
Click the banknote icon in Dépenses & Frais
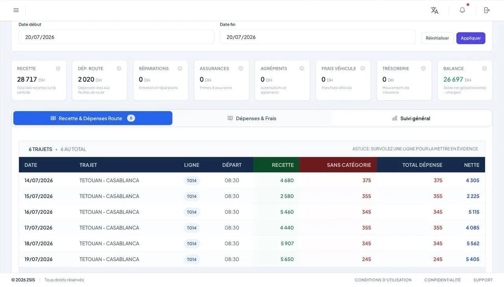click(230, 118)
